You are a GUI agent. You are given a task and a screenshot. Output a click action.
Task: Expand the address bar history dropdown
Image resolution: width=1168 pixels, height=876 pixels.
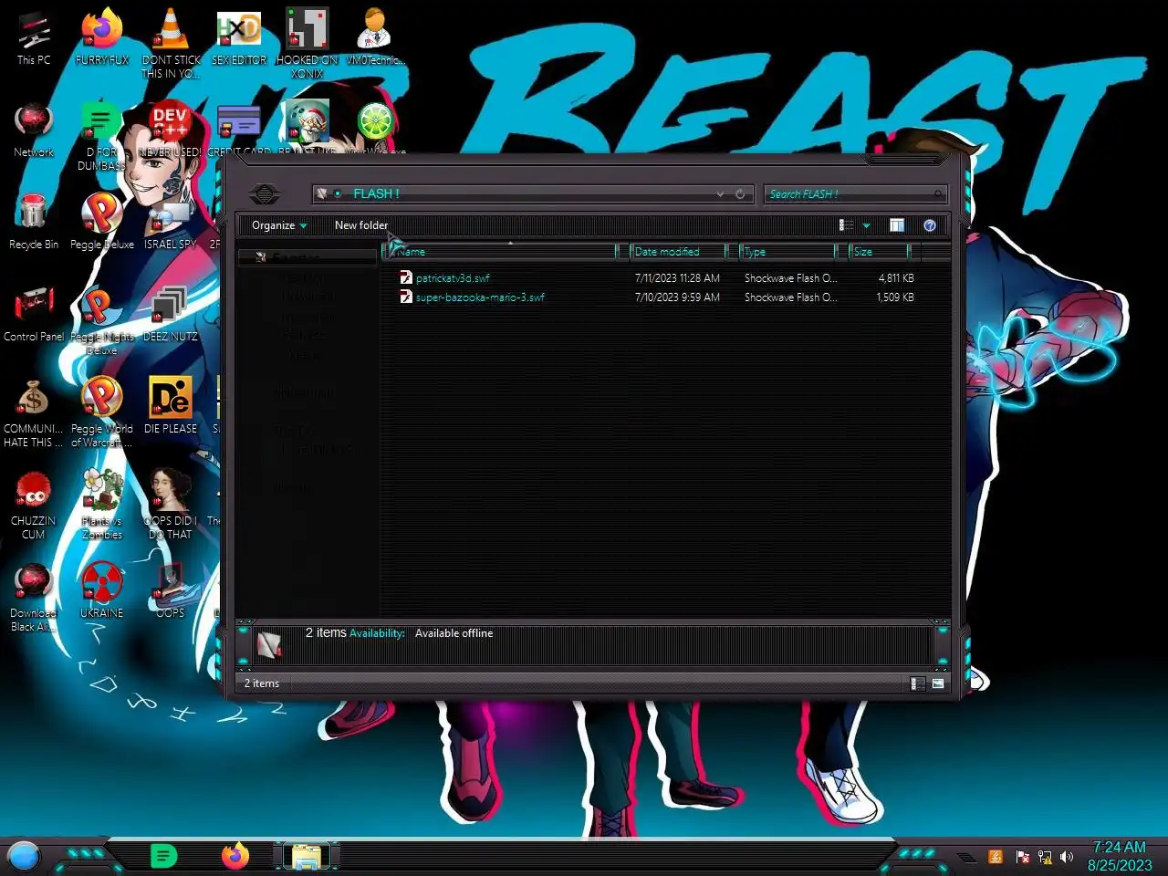pyautogui.click(x=720, y=193)
